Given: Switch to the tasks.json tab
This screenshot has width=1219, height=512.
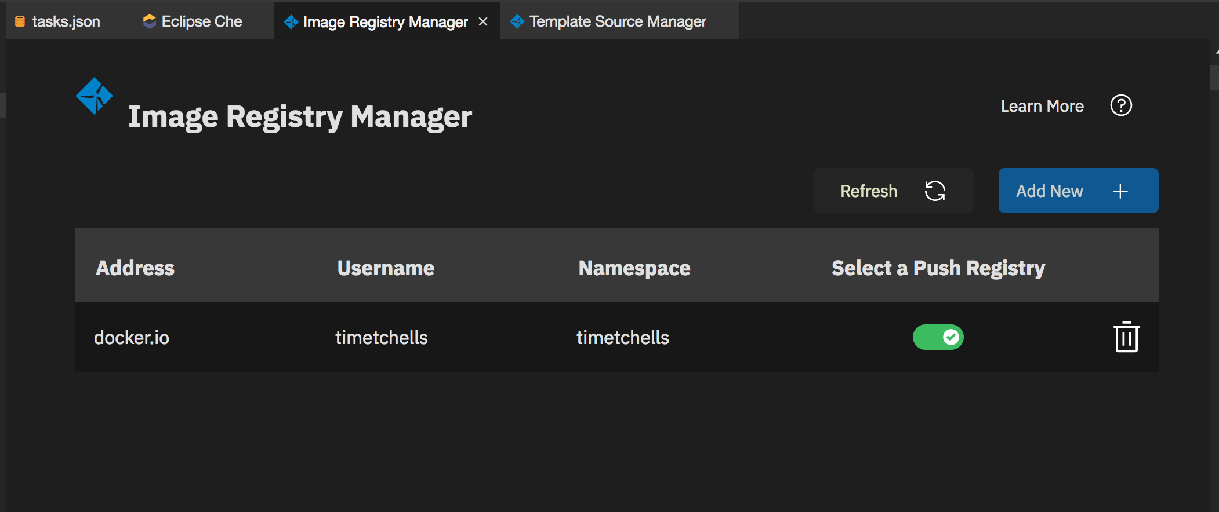Looking at the screenshot, I should (x=66, y=22).
